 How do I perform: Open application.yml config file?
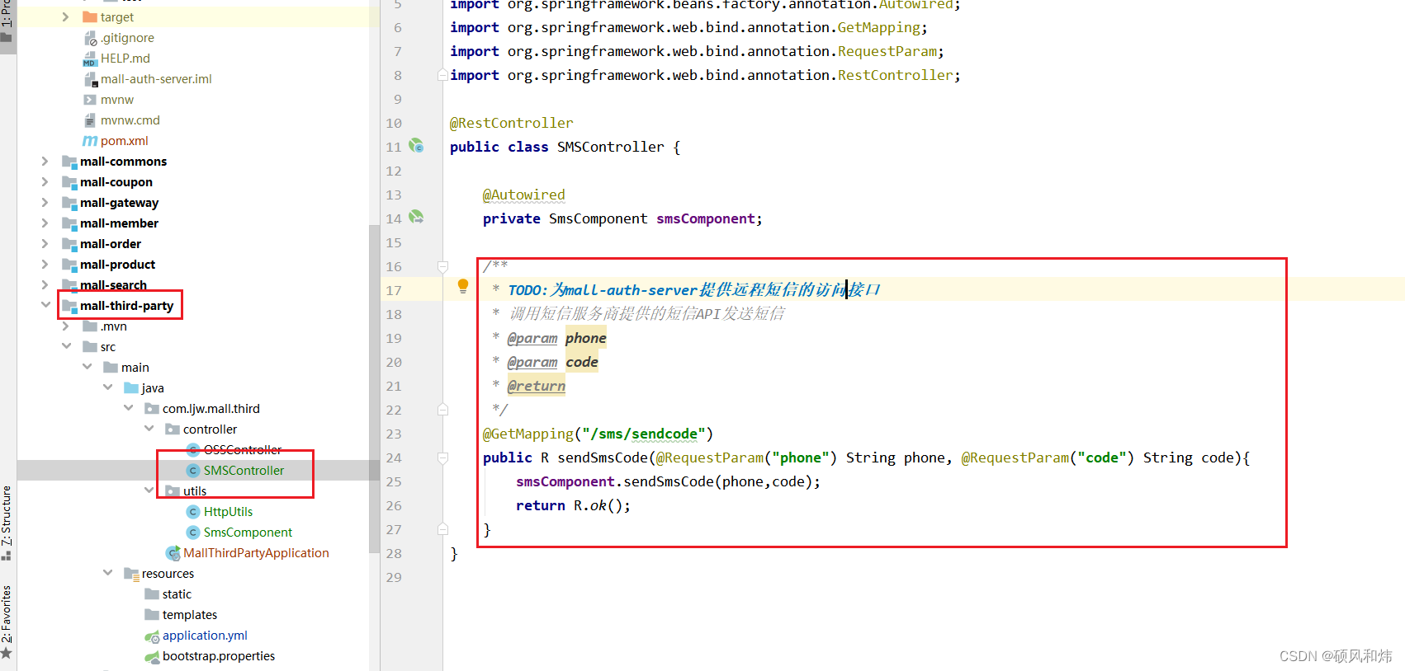(205, 636)
